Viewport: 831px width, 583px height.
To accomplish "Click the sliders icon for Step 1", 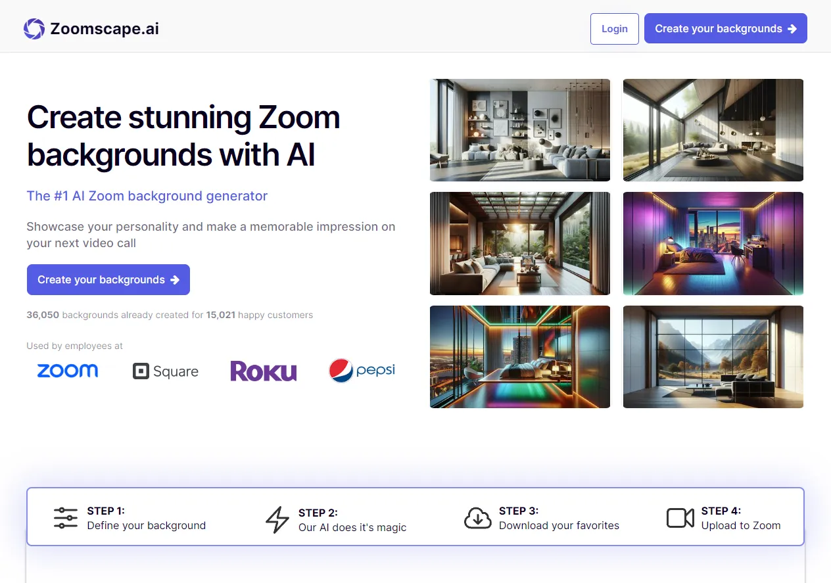I will pos(66,518).
